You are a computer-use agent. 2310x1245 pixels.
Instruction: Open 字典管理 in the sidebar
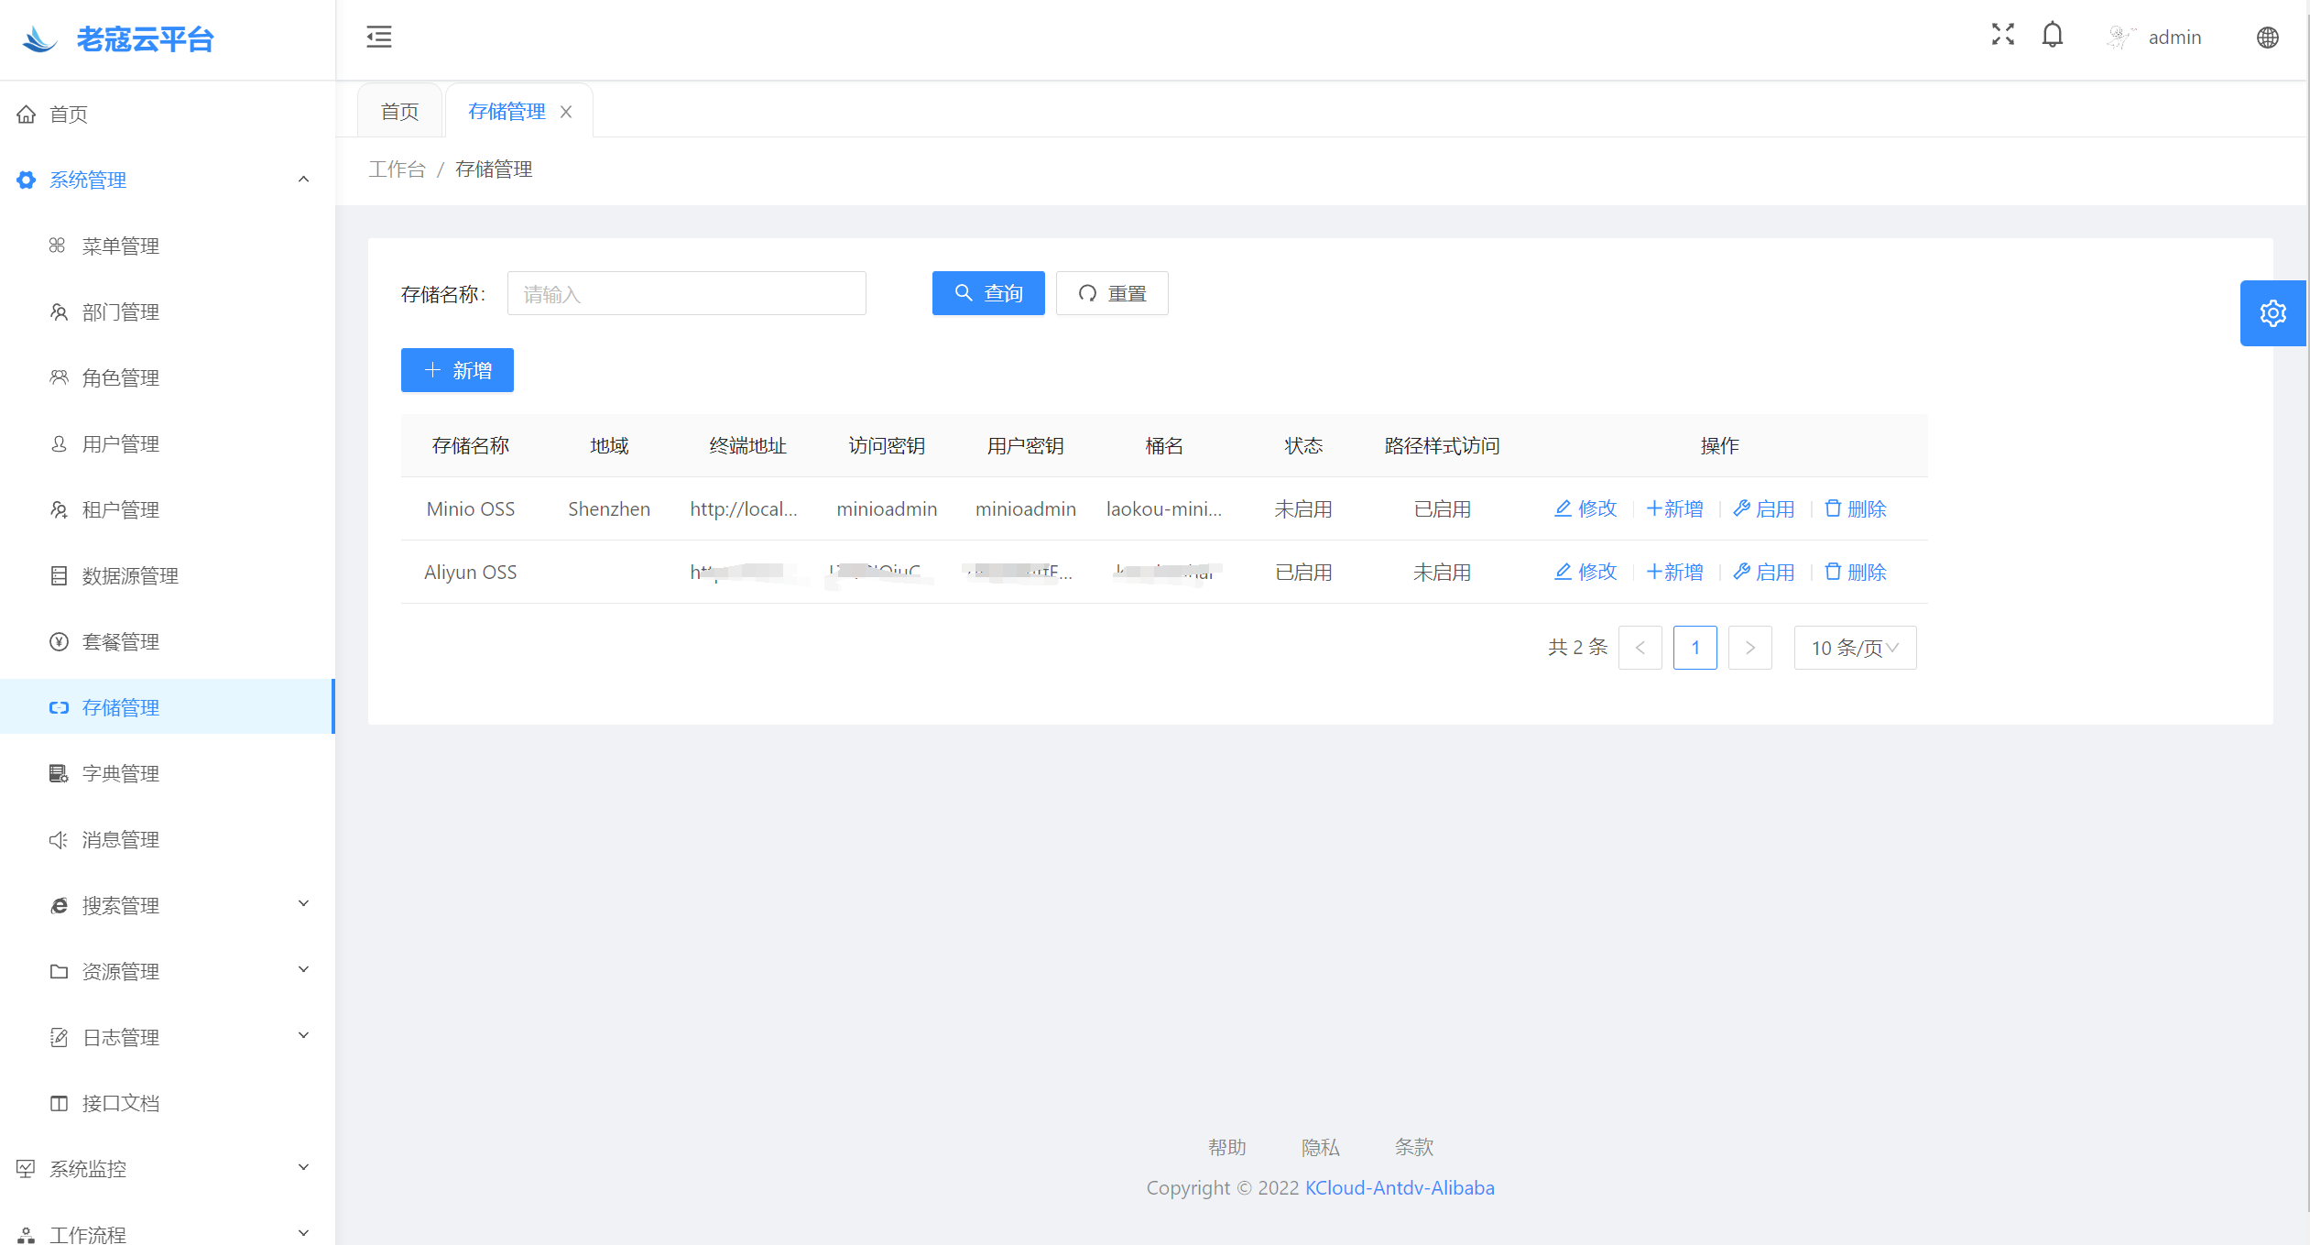[x=120, y=773]
